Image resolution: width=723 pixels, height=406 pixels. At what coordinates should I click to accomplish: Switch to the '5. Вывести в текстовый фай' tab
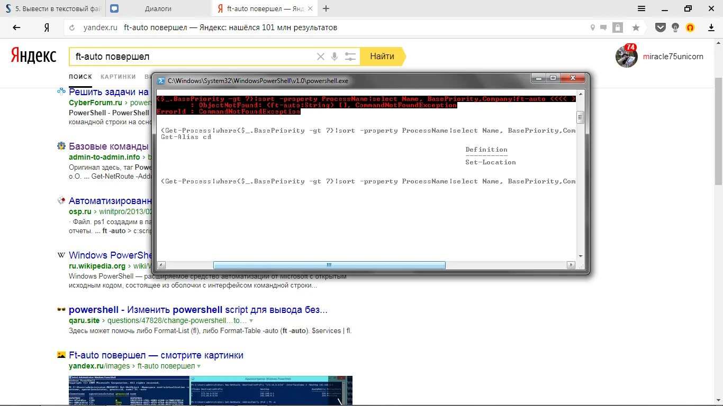(53, 8)
